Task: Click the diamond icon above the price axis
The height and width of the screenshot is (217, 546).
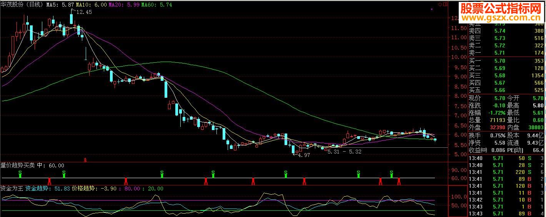Action: (440, 5)
